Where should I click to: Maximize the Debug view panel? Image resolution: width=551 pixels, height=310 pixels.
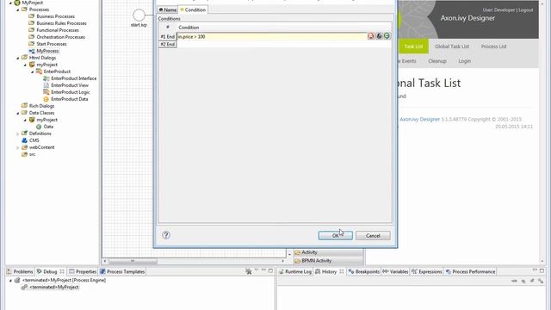(270, 270)
